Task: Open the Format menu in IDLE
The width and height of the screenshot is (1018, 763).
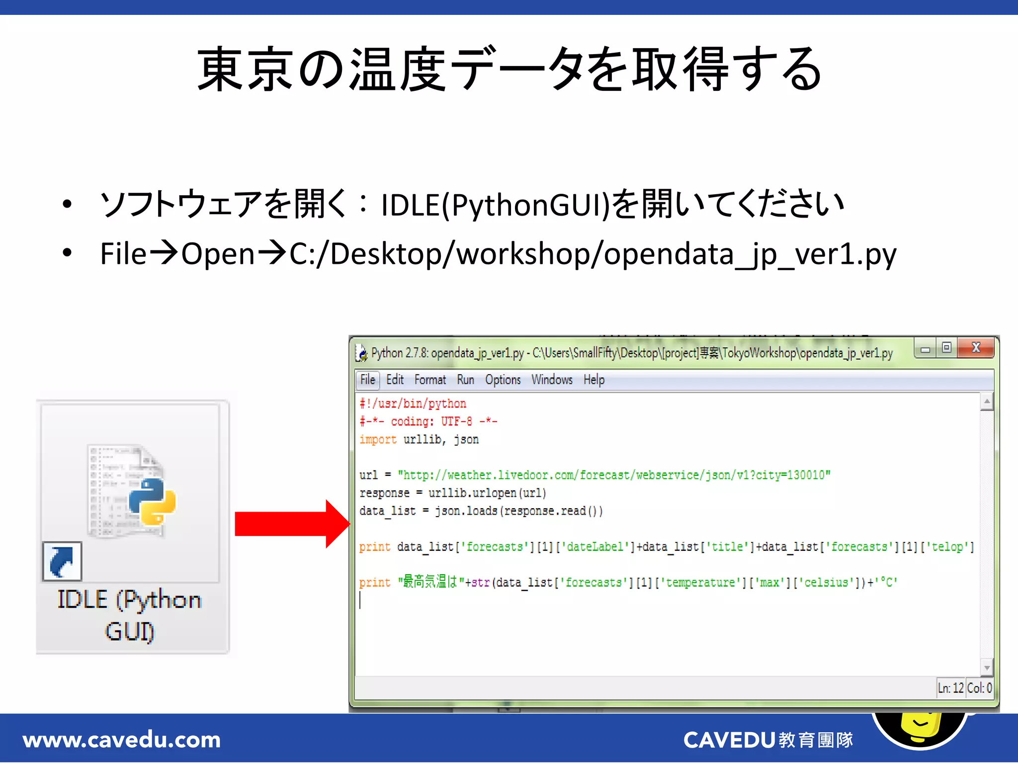Action: pos(430,380)
